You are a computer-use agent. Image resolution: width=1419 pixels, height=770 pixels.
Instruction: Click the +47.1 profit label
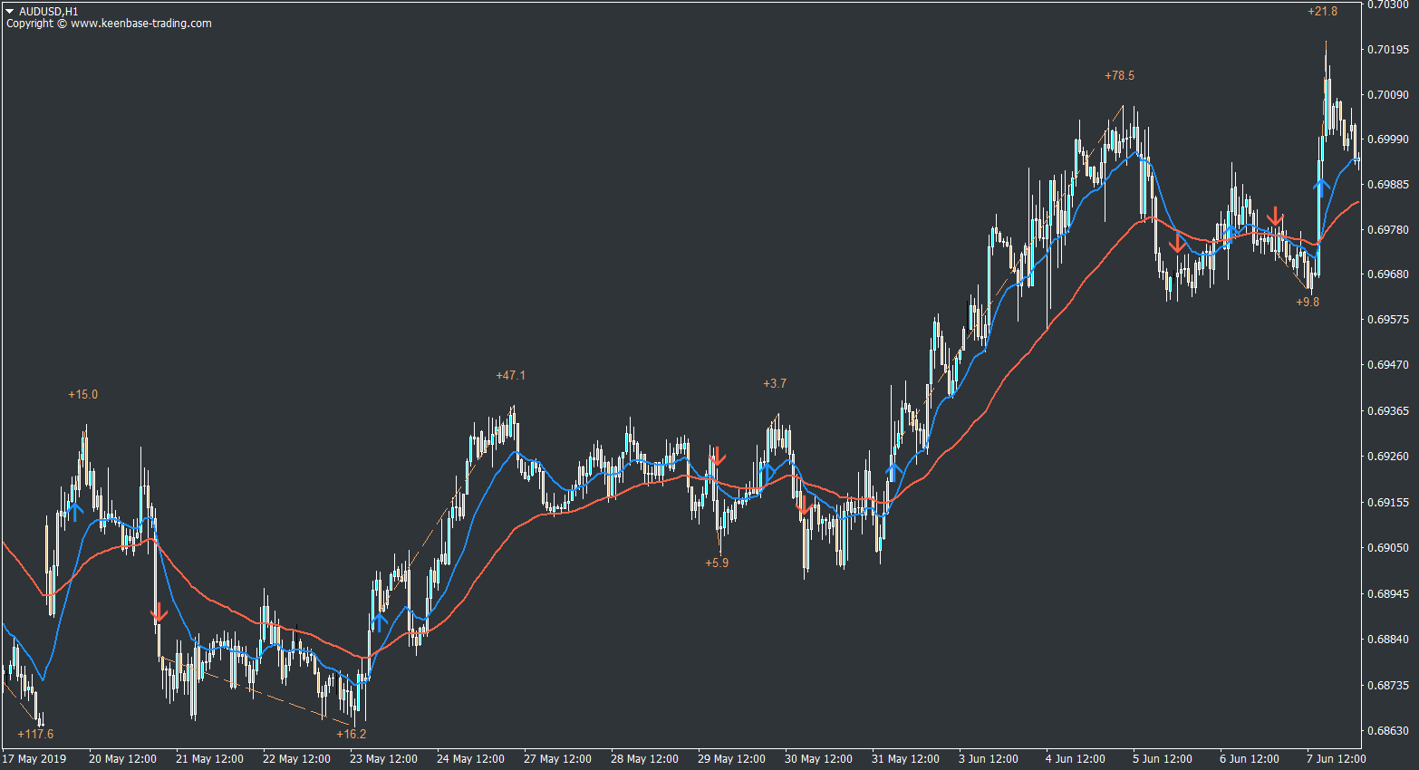[510, 375]
